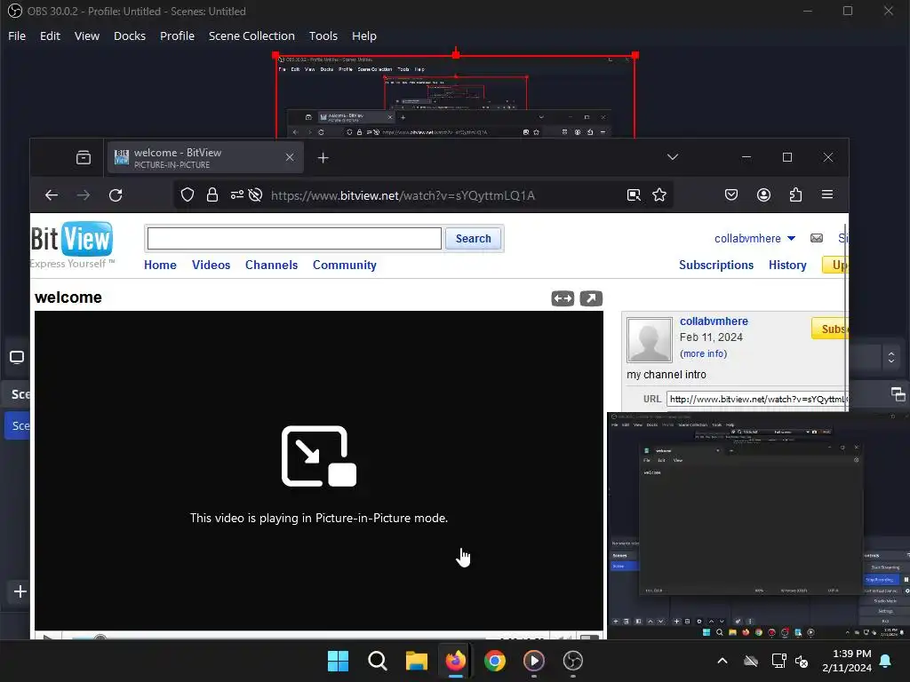Image resolution: width=910 pixels, height=682 pixels.
Task: Open the BitView Community page
Action: (345, 265)
